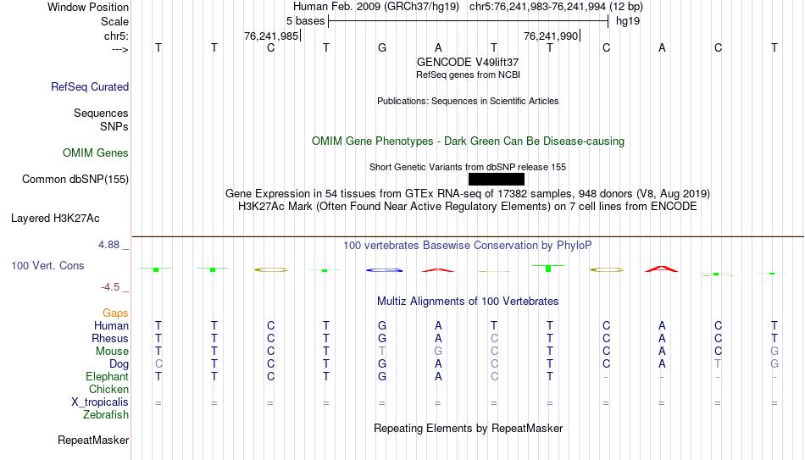
Task: Click the light T in the Mouse row
Action: (382, 352)
